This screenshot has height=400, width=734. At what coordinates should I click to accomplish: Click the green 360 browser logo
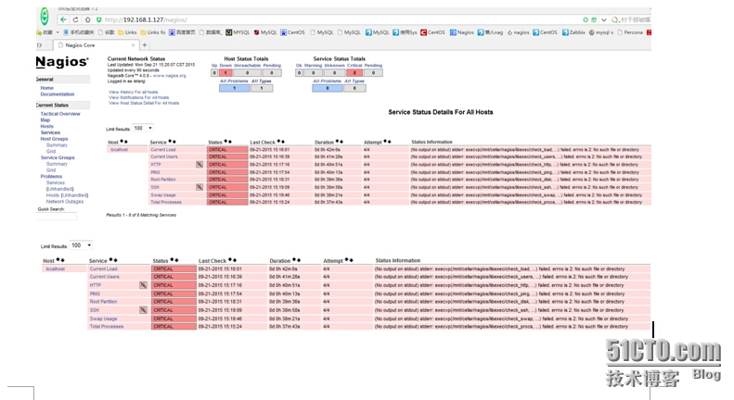(45, 17)
